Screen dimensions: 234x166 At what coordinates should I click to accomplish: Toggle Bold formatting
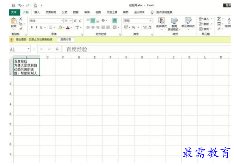[x=32, y=27]
